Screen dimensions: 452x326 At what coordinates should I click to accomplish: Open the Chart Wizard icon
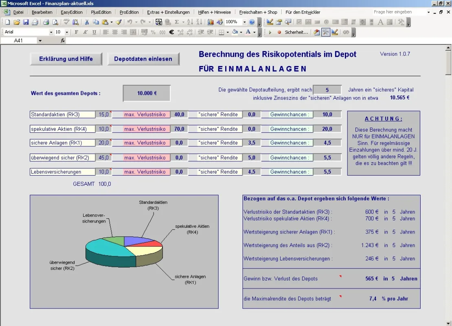211,22
